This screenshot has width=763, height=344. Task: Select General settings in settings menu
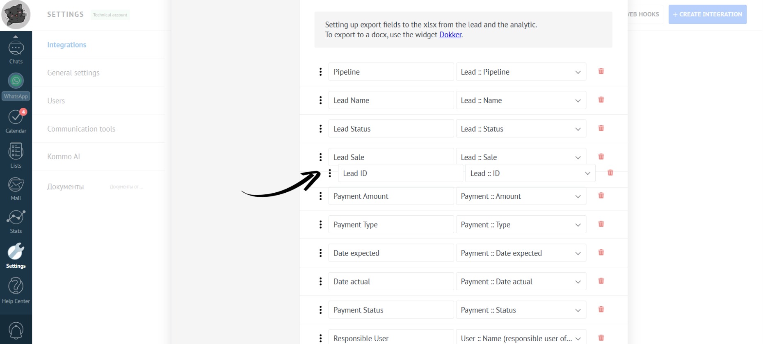click(x=73, y=73)
